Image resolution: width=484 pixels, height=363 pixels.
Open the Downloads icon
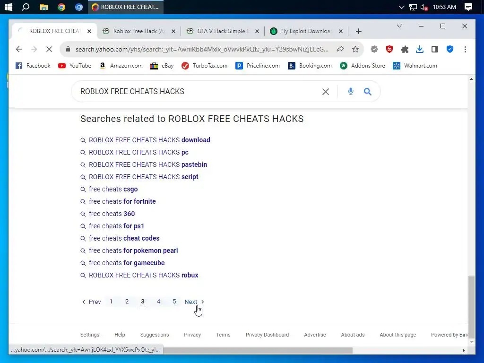pyautogui.click(x=420, y=49)
